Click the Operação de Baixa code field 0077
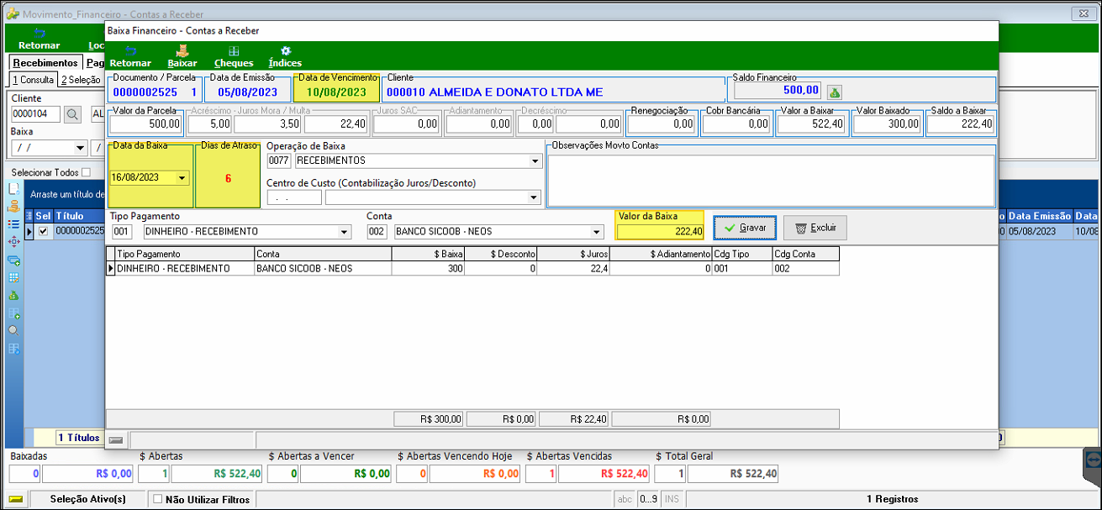The width and height of the screenshot is (1102, 510). 278,160
